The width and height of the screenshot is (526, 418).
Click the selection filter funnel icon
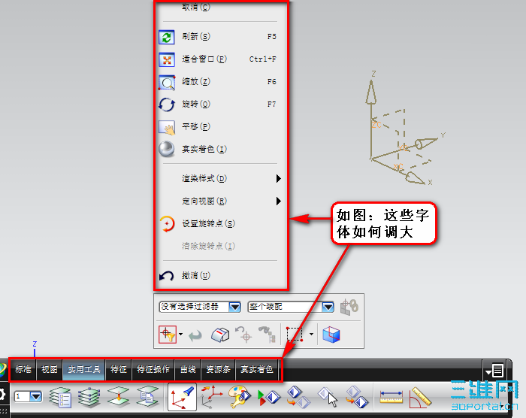168,335
